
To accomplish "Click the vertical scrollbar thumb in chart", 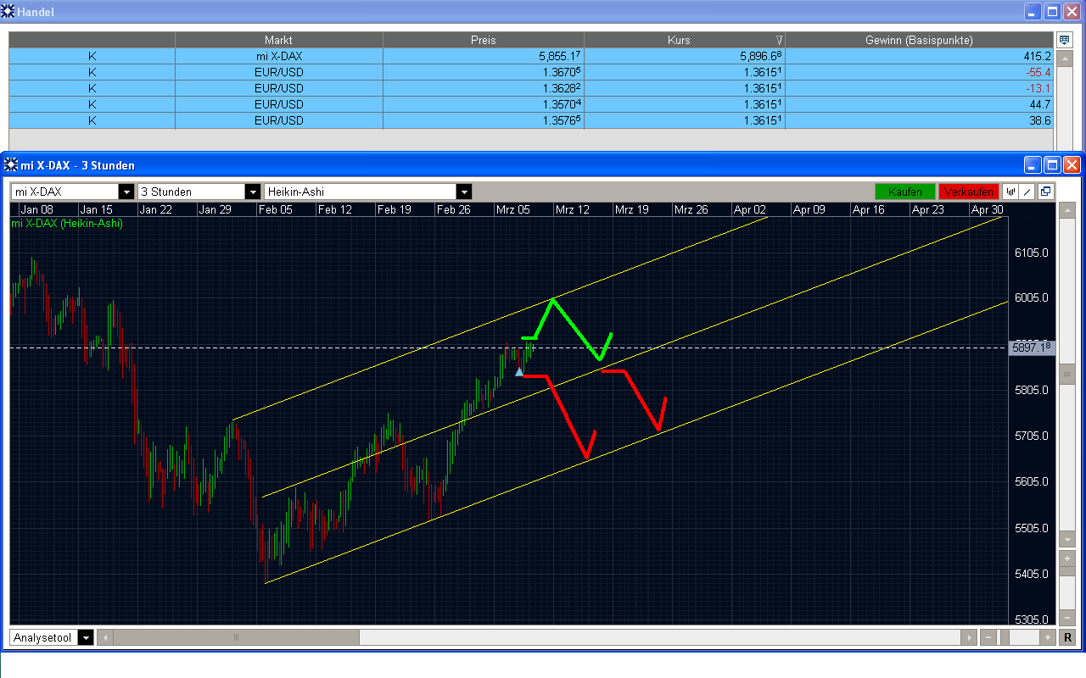I will pos(1067,373).
